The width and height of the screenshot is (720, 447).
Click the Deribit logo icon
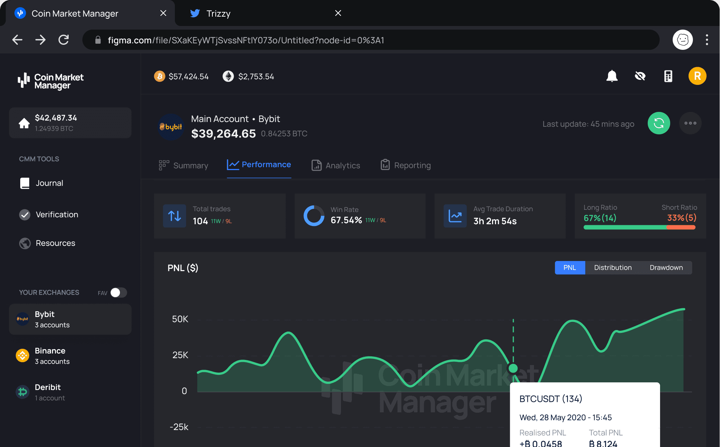tap(22, 392)
